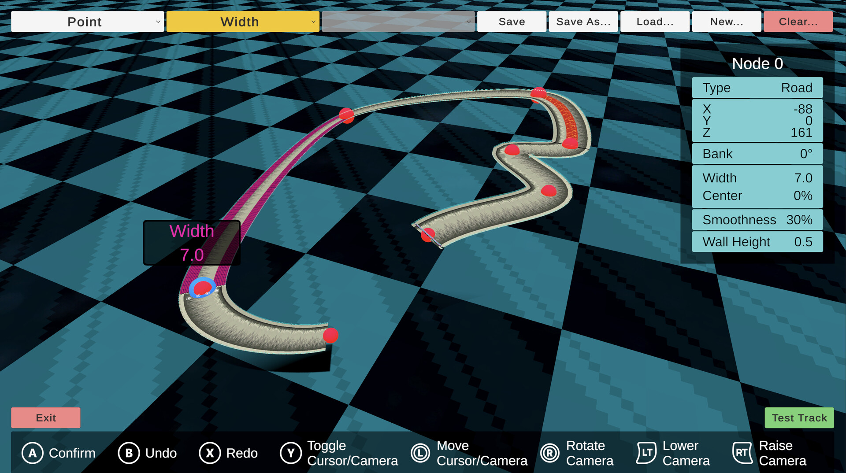The image size is (846, 473).
Task: Click the LT Lower Camera icon
Action: [646, 453]
